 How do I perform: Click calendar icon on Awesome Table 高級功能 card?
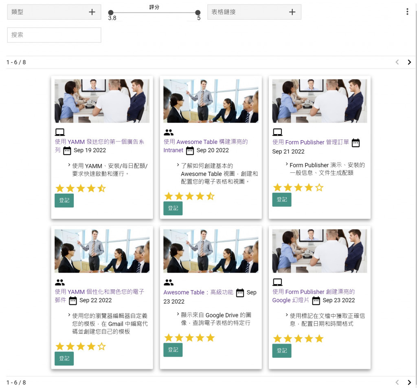240,293
